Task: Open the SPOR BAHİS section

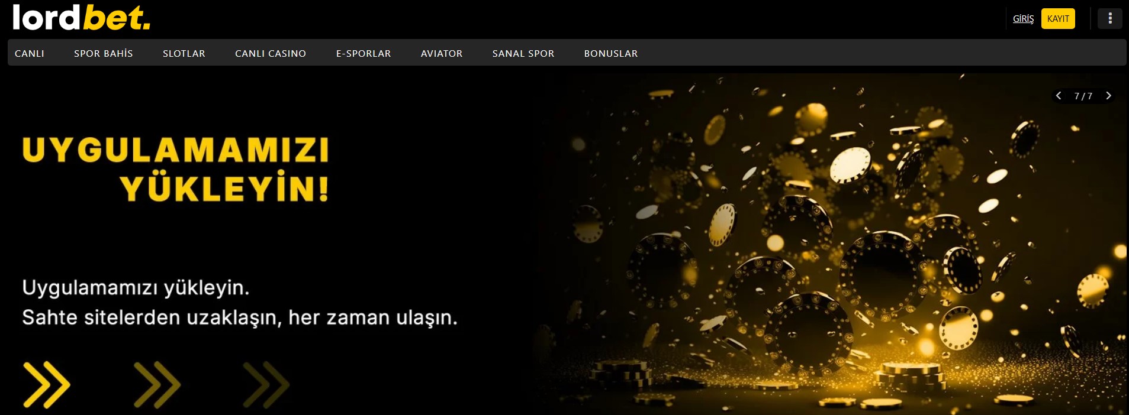Action: pyautogui.click(x=104, y=53)
